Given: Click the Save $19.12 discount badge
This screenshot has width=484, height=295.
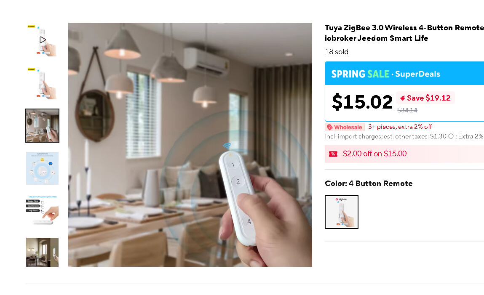Looking at the screenshot, I should [x=425, y=98].
